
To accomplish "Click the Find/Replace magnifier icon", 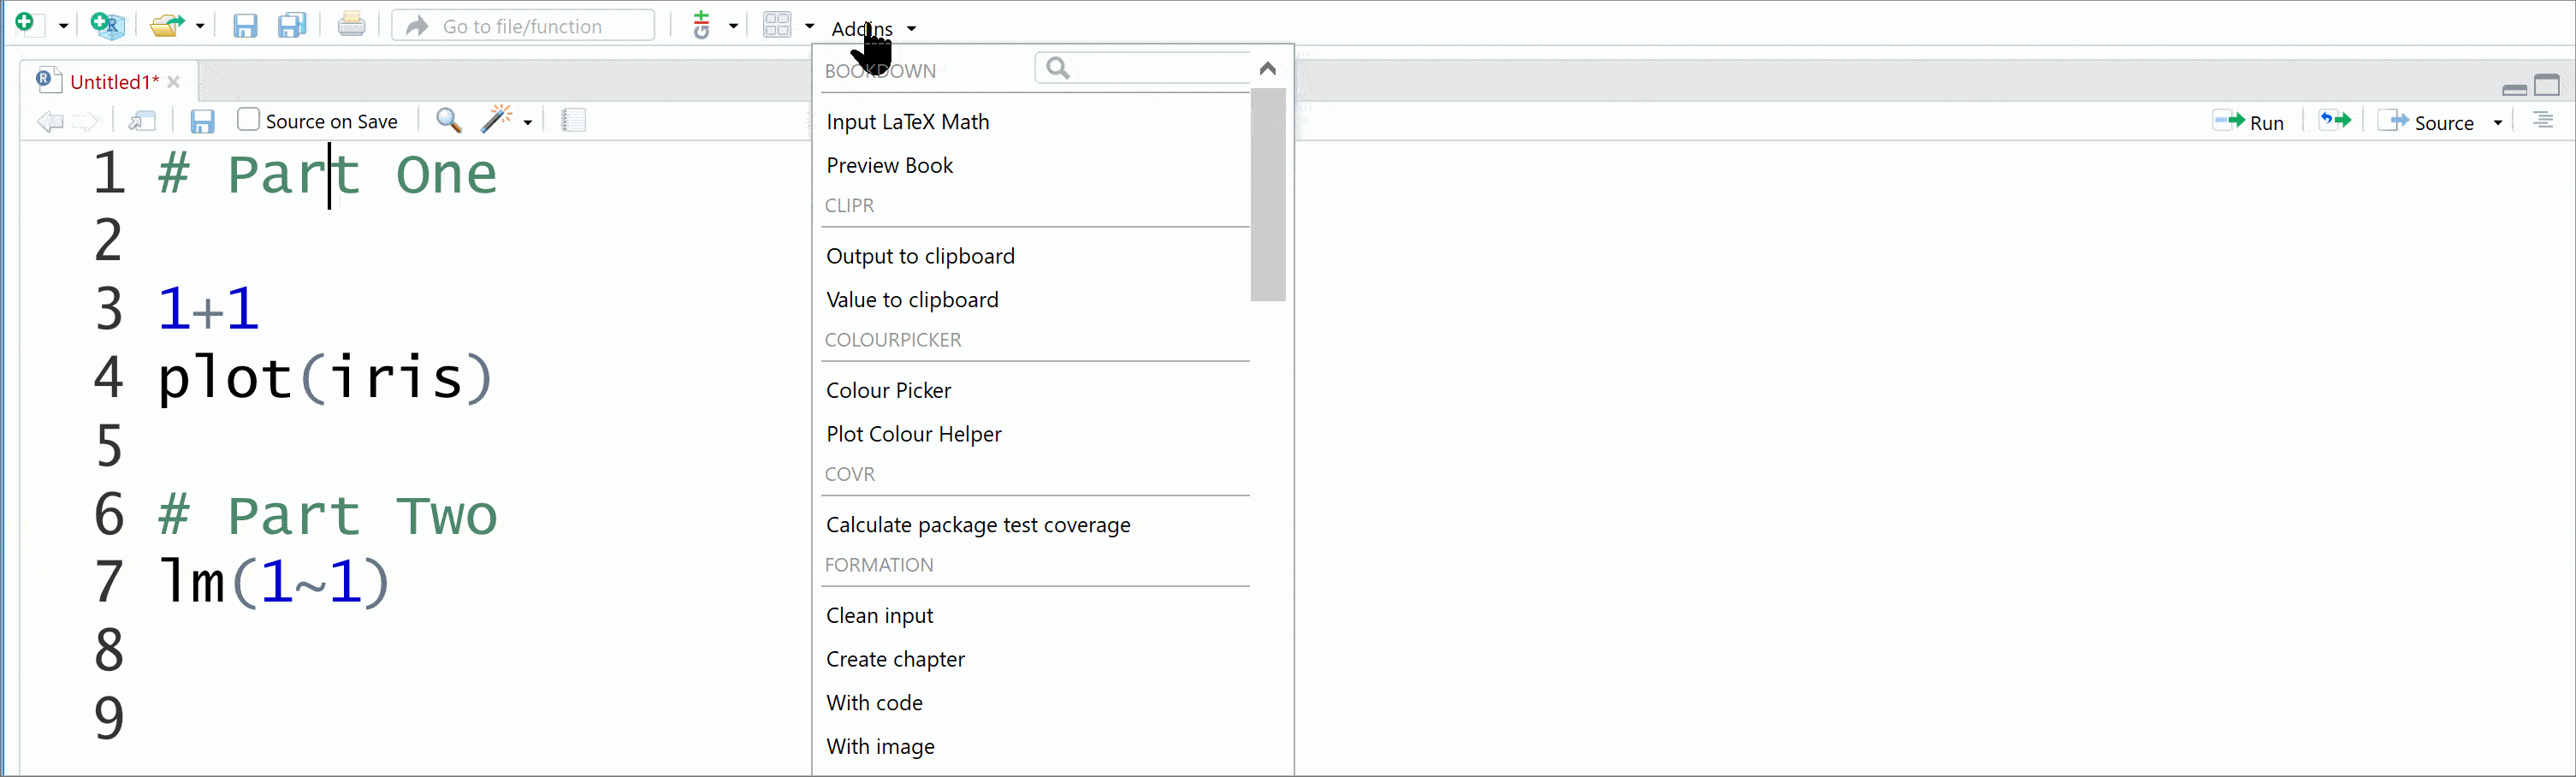I will [x=449, y=121].
